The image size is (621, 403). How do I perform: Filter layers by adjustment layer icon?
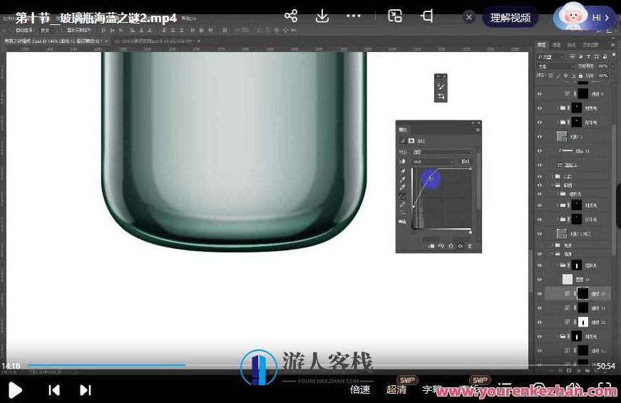click(x=581, y=56)
